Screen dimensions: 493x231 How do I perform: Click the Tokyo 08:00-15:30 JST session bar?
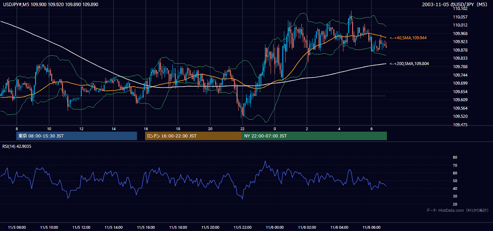(x=76, y=136)
